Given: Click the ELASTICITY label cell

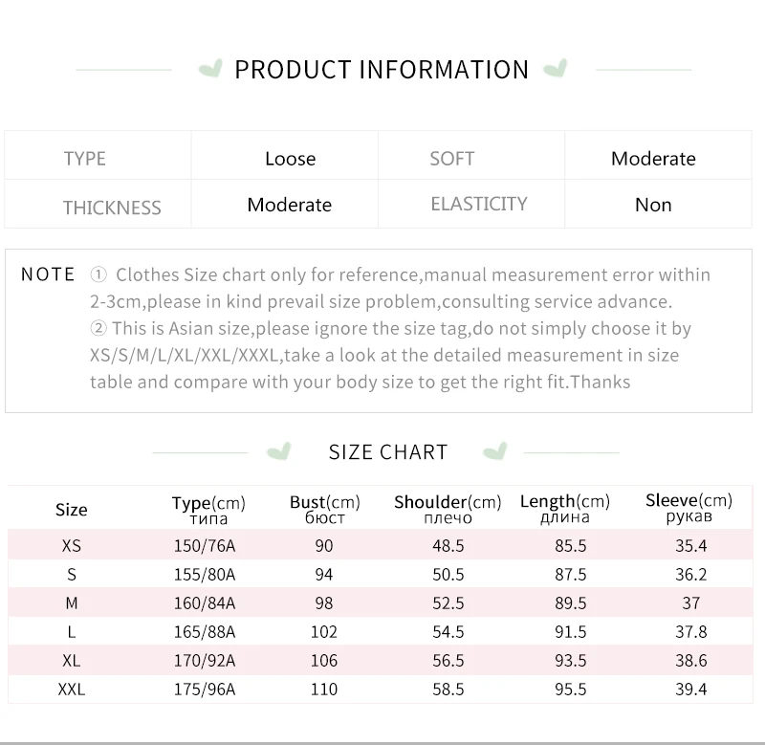Looking at the screenshot, I should pyautogui.click(x=479, y=204).
